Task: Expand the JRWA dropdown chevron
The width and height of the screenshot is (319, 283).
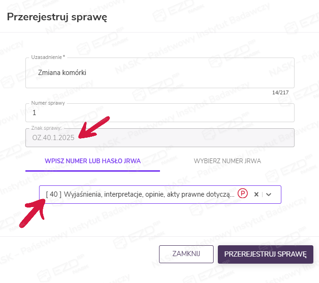Action: (x=269, y=194)
